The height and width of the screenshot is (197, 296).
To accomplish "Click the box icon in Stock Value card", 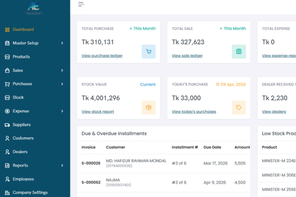I will (148, 107).
